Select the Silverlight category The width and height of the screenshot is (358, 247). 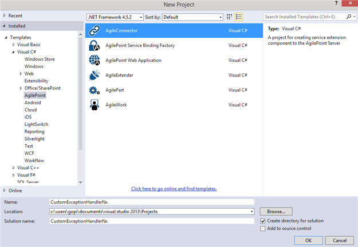[34, 139]
